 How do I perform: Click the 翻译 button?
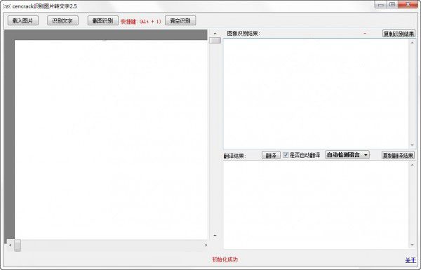click(x=271, y=156)
